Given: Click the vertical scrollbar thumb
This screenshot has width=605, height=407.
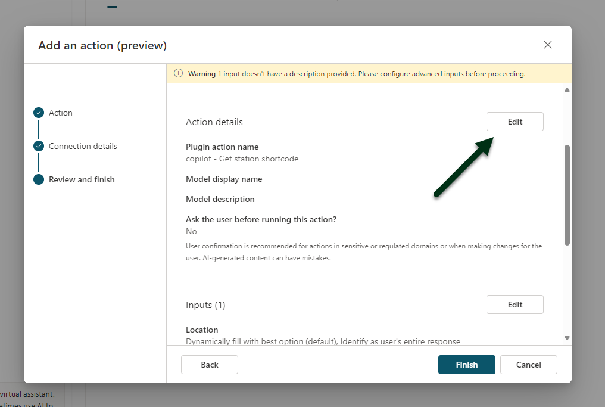Looking at the screenshot, I should (567, 194).
